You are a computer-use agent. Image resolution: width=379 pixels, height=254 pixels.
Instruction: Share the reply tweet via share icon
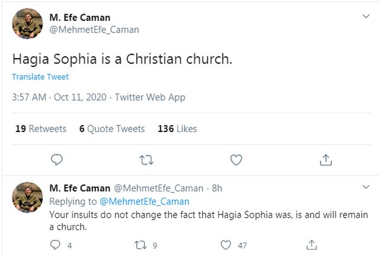pyautogui.click(x=311, y=245)
